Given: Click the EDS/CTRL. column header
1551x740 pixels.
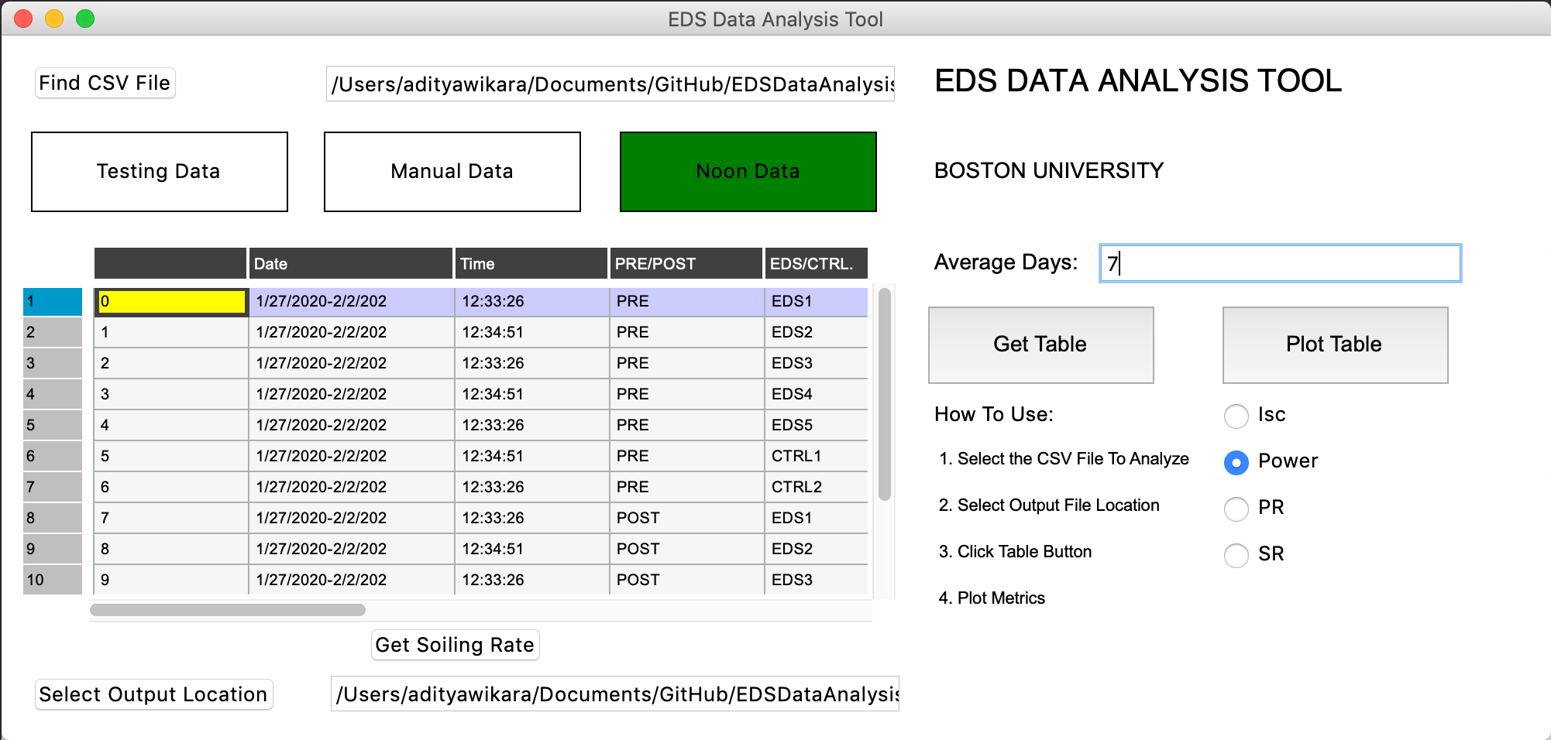Looking at the screenshot, I should [x=817, y=263].
